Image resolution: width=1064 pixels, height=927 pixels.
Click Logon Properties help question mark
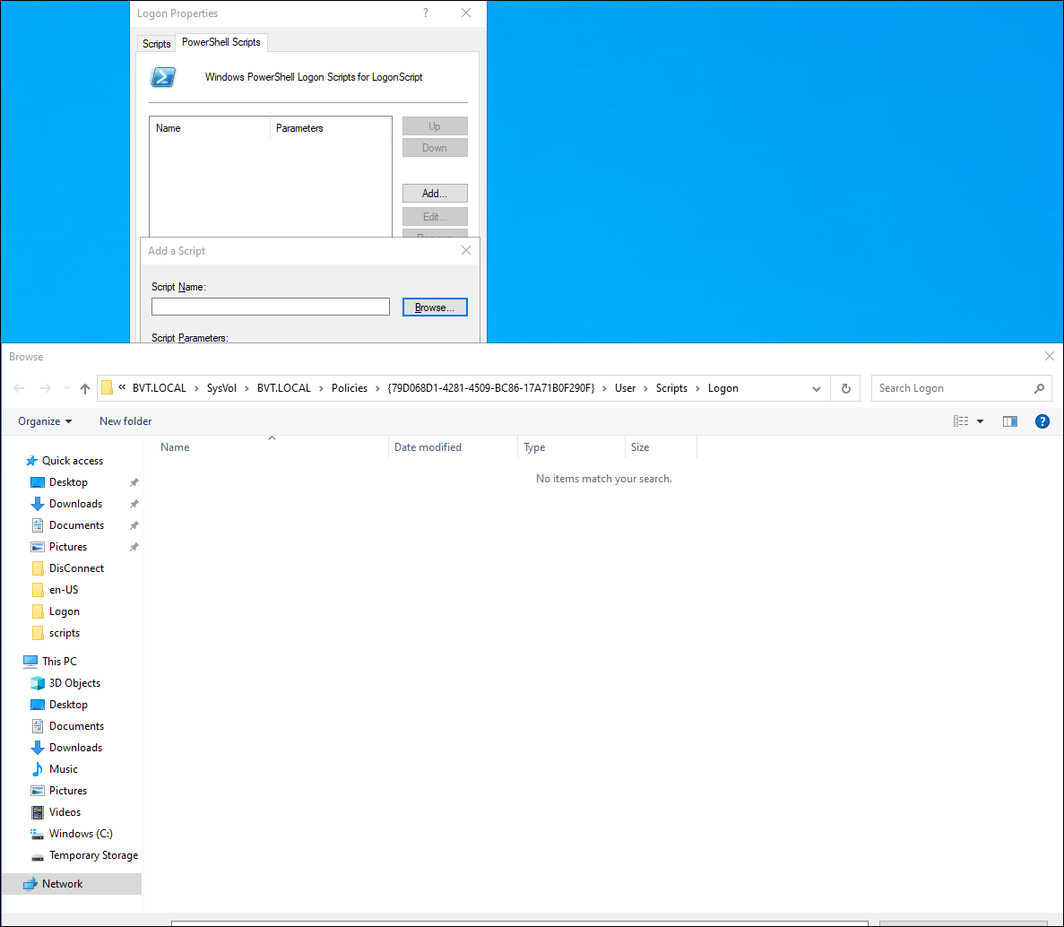coord(426,13)
